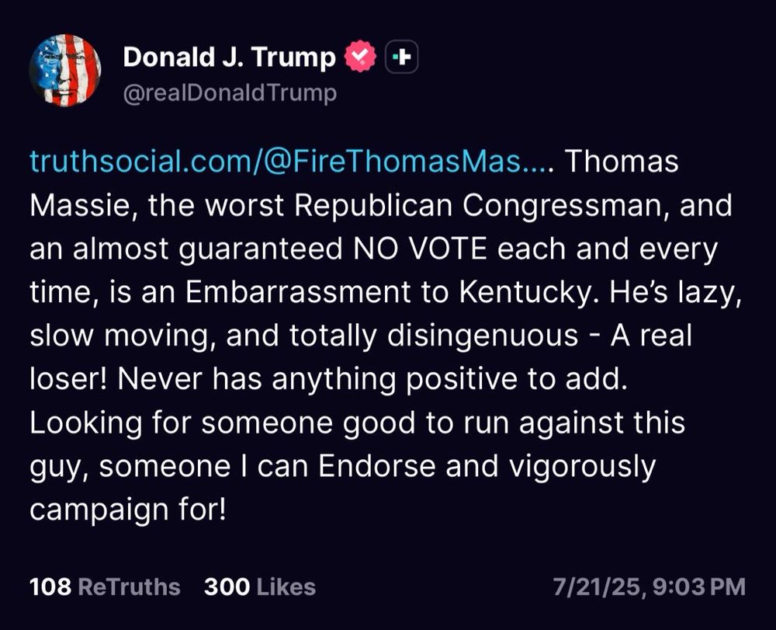Open Donald J. Trump display name
Screen dimensions: 776x630
tap(229, 57)
